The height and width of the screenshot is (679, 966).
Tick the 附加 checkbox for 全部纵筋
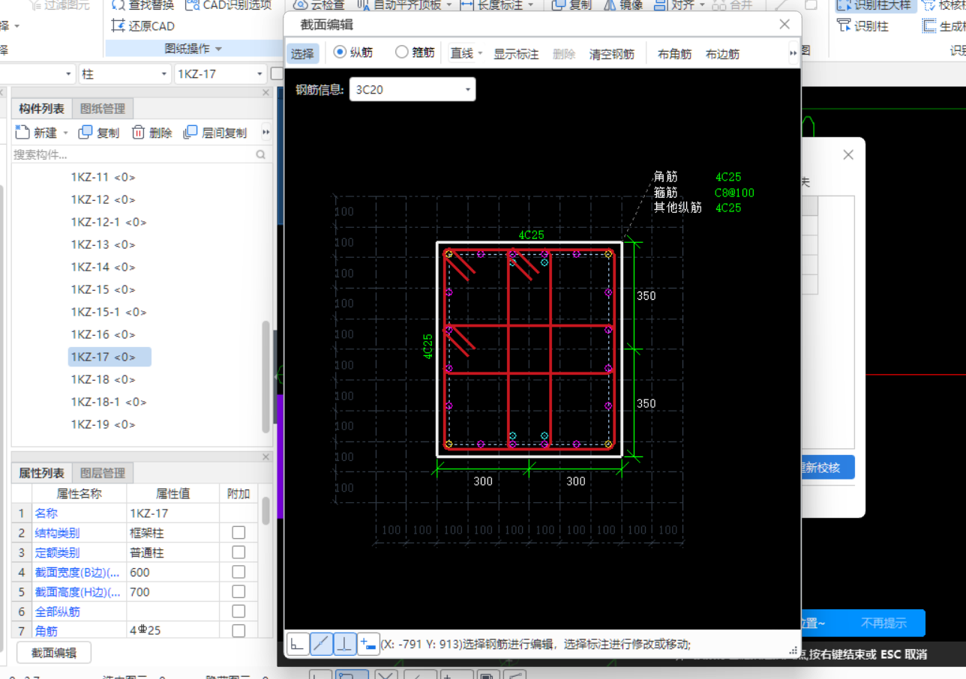[x=238, y=612]
